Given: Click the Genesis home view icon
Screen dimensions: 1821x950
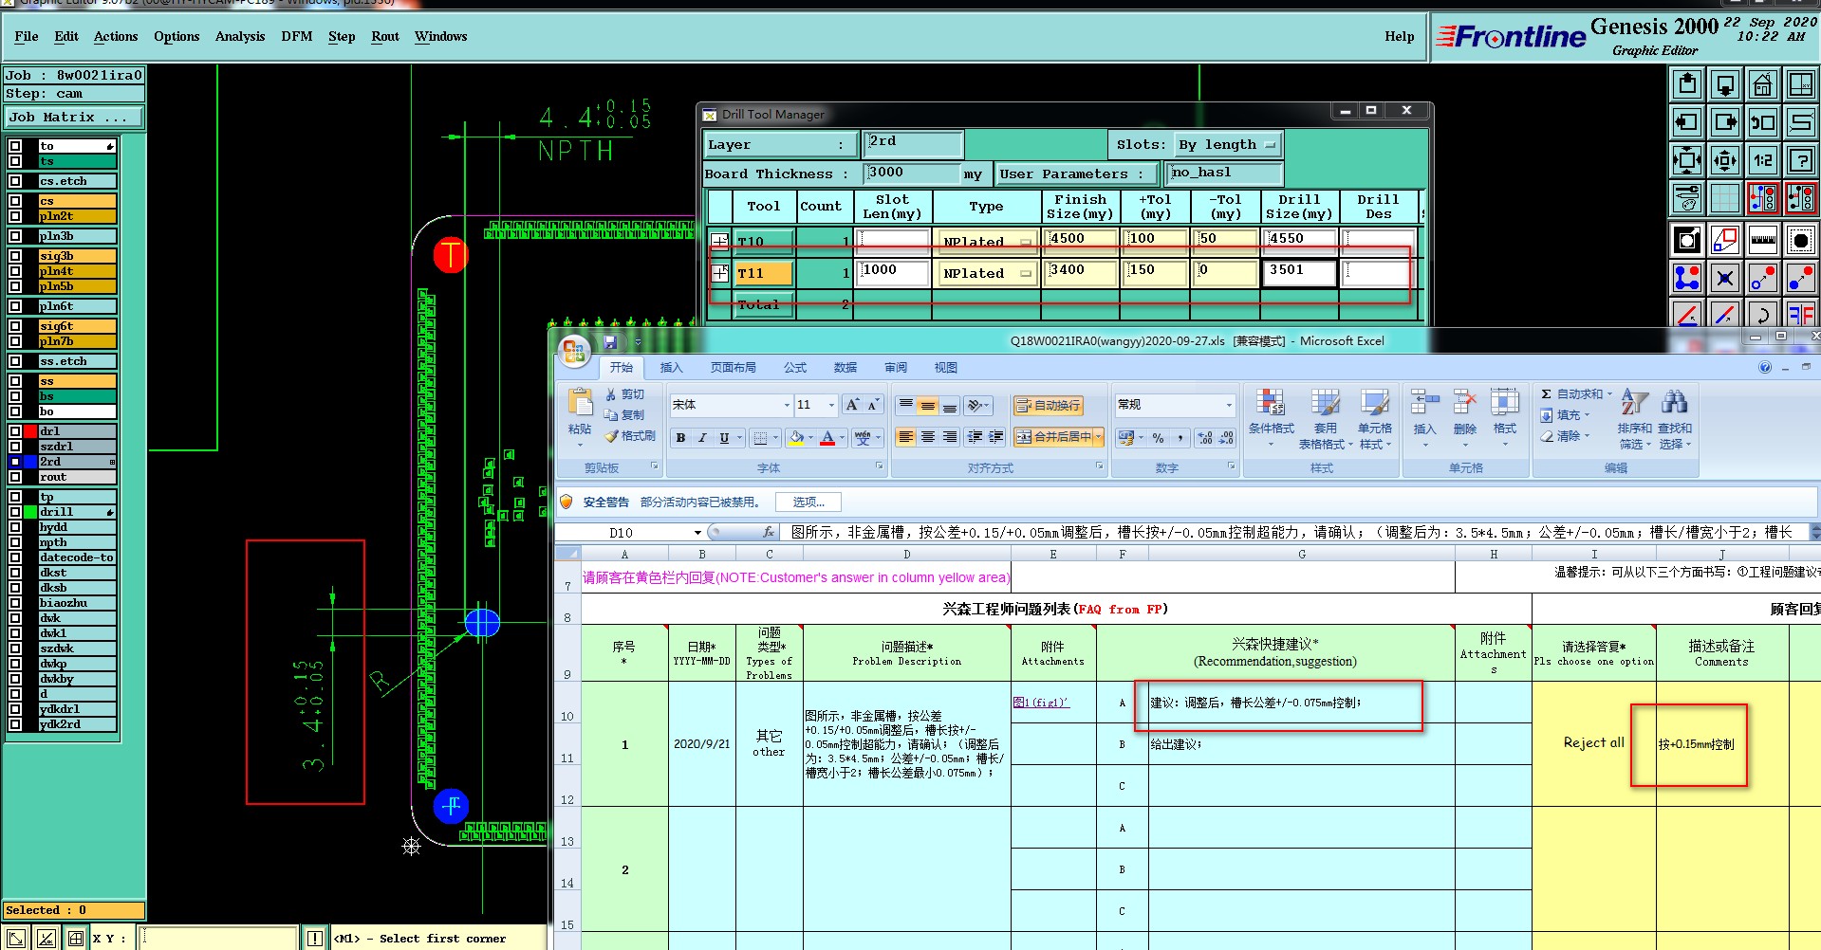Looking at the screenshot, I should pos(1762,84).
